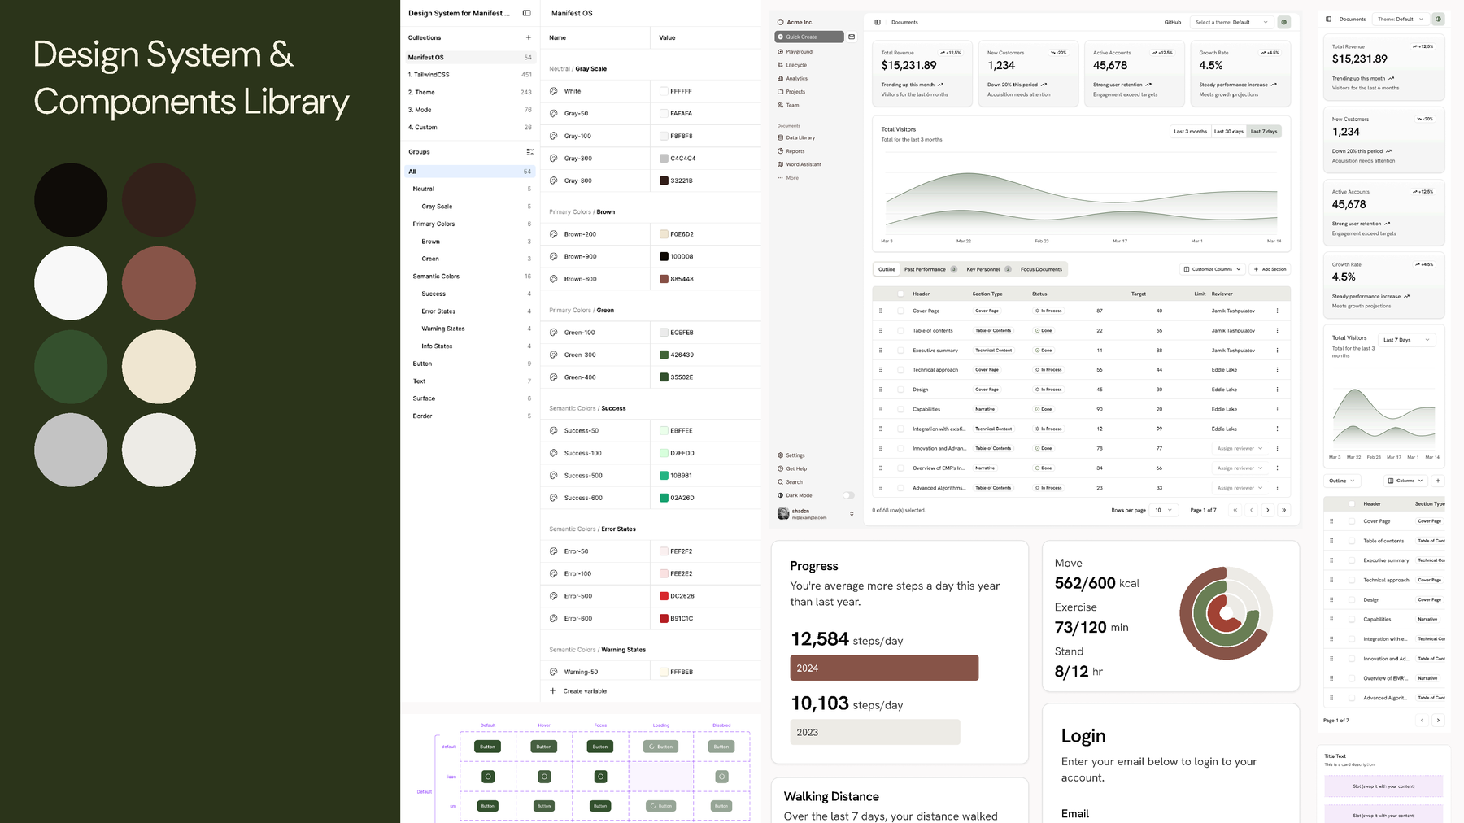Click the Quick Create button

(809, 37)
